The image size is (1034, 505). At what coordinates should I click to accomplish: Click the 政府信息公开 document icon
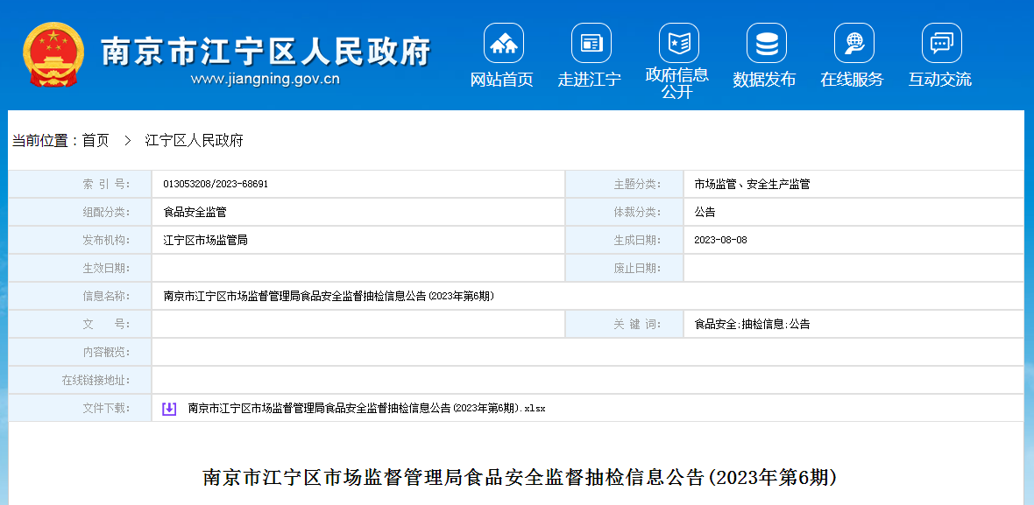pyautogui.click(x=678, y=43)
